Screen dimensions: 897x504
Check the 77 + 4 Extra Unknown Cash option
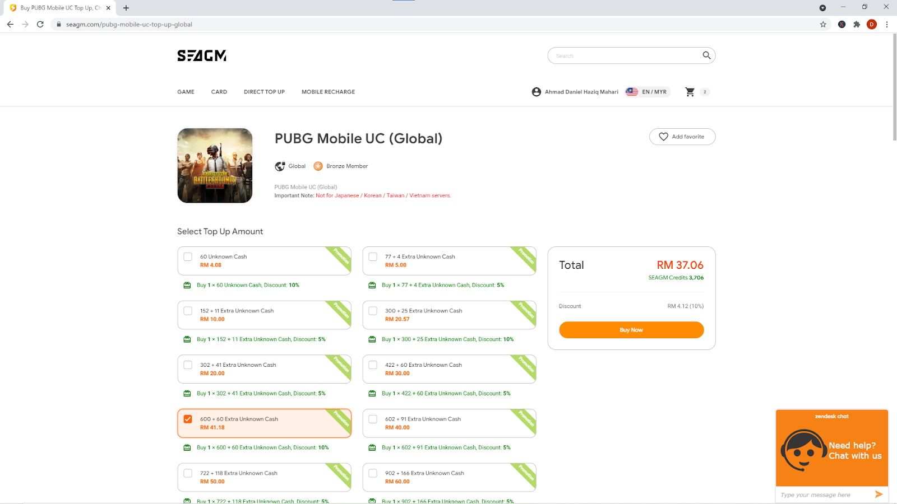click(x=373, y=256)
